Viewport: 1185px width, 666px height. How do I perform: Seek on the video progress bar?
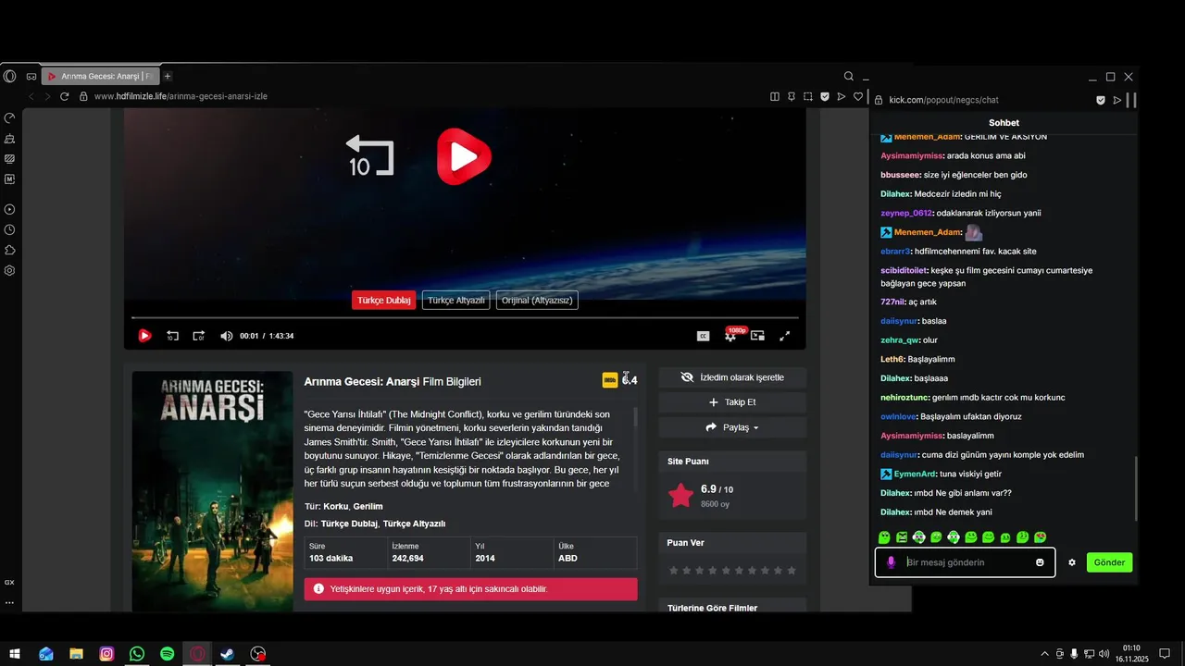(x=465, y=318)
